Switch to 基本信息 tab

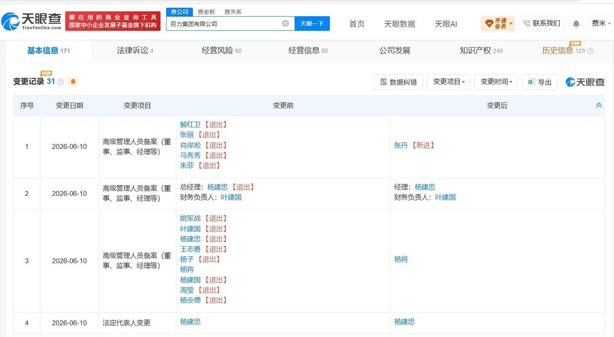(48, 50)
